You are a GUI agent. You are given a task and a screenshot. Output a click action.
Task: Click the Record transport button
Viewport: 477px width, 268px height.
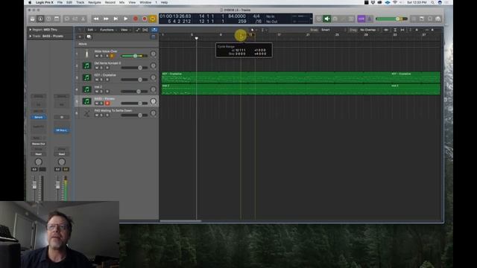click(136, 19)
